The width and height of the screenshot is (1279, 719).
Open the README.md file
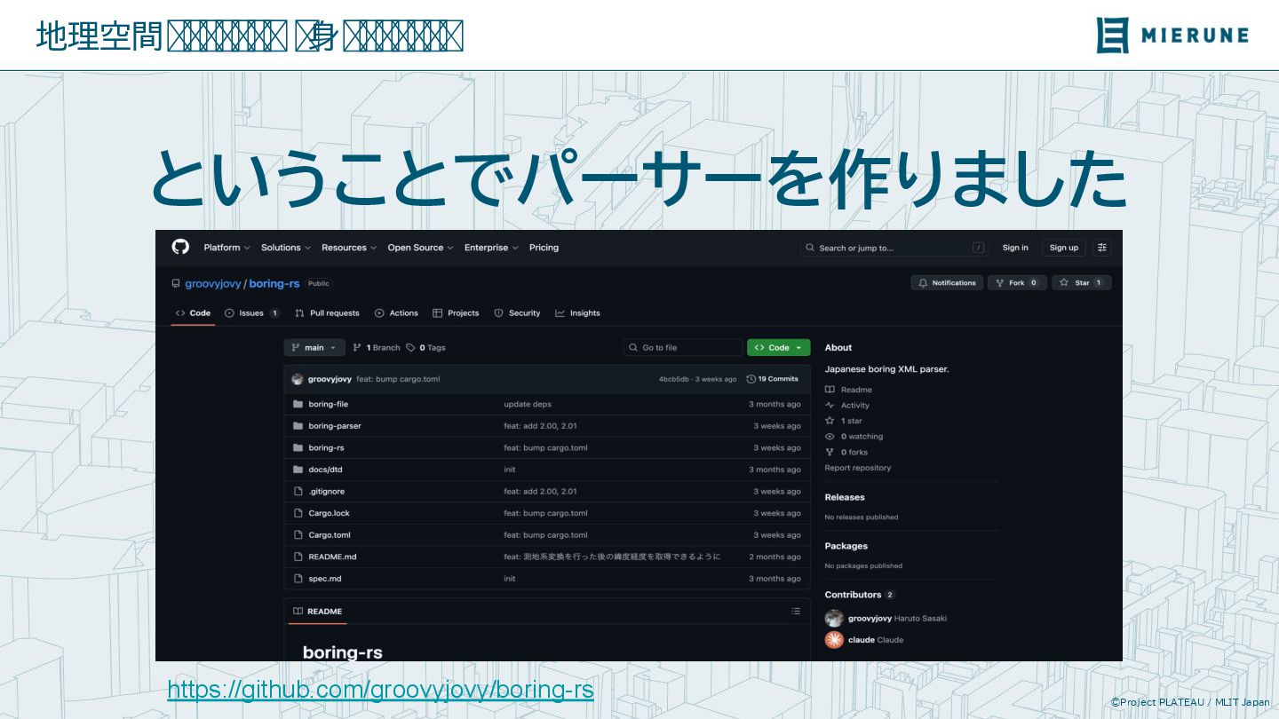coord(332,557)
